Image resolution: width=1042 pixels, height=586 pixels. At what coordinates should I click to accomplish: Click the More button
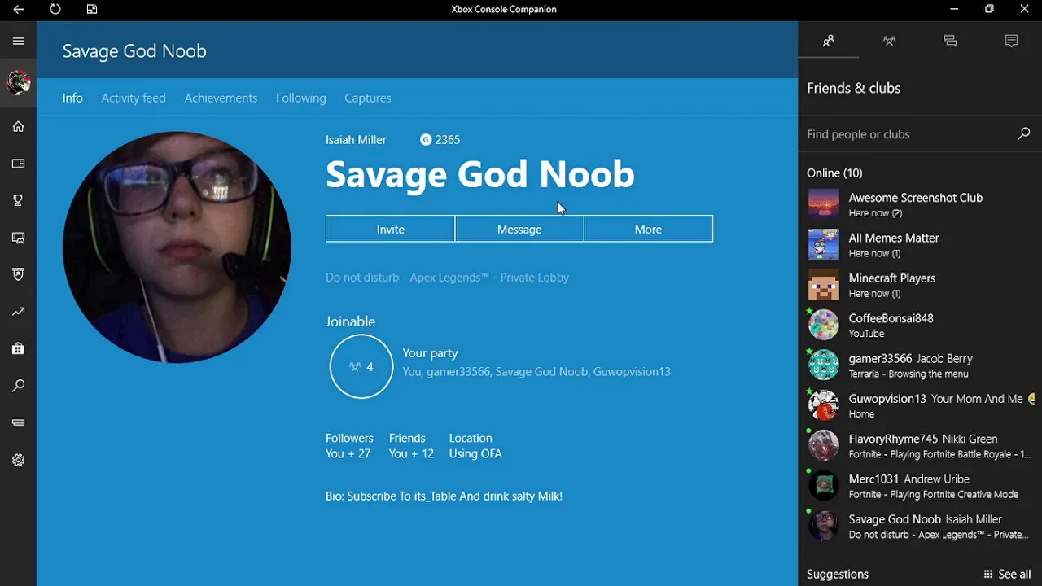pyautogui.click(x=648, y=229)
